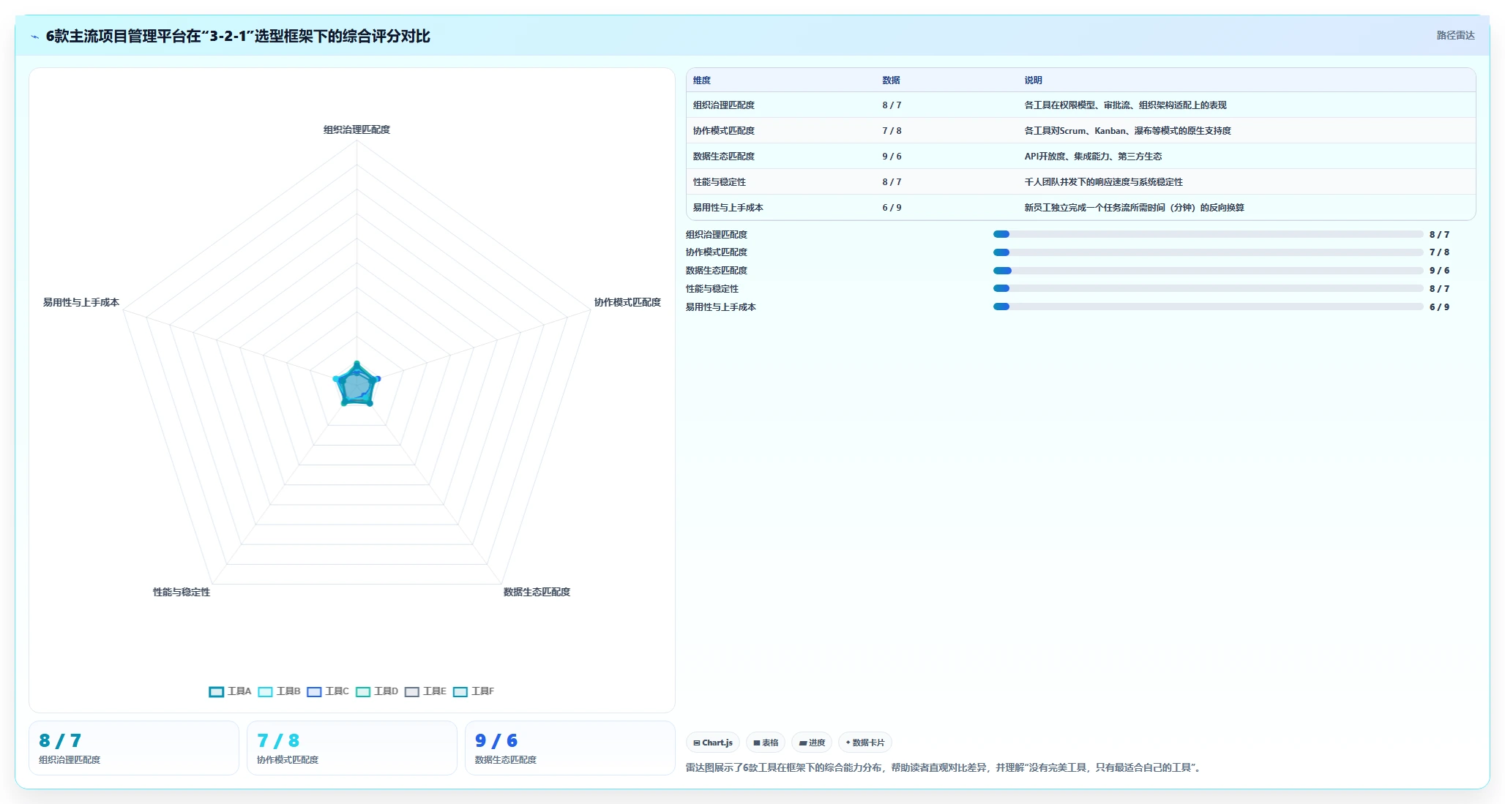Click the page heading about 3-2-1 选型框架
The image size is (1505, 804).
[x=238, y=36]
